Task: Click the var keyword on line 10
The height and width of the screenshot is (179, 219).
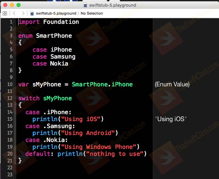Action: (23, 84)
